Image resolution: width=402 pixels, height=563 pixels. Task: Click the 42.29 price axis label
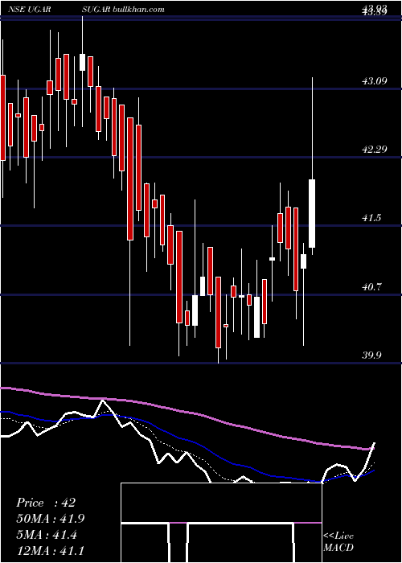tap(374, 150)
